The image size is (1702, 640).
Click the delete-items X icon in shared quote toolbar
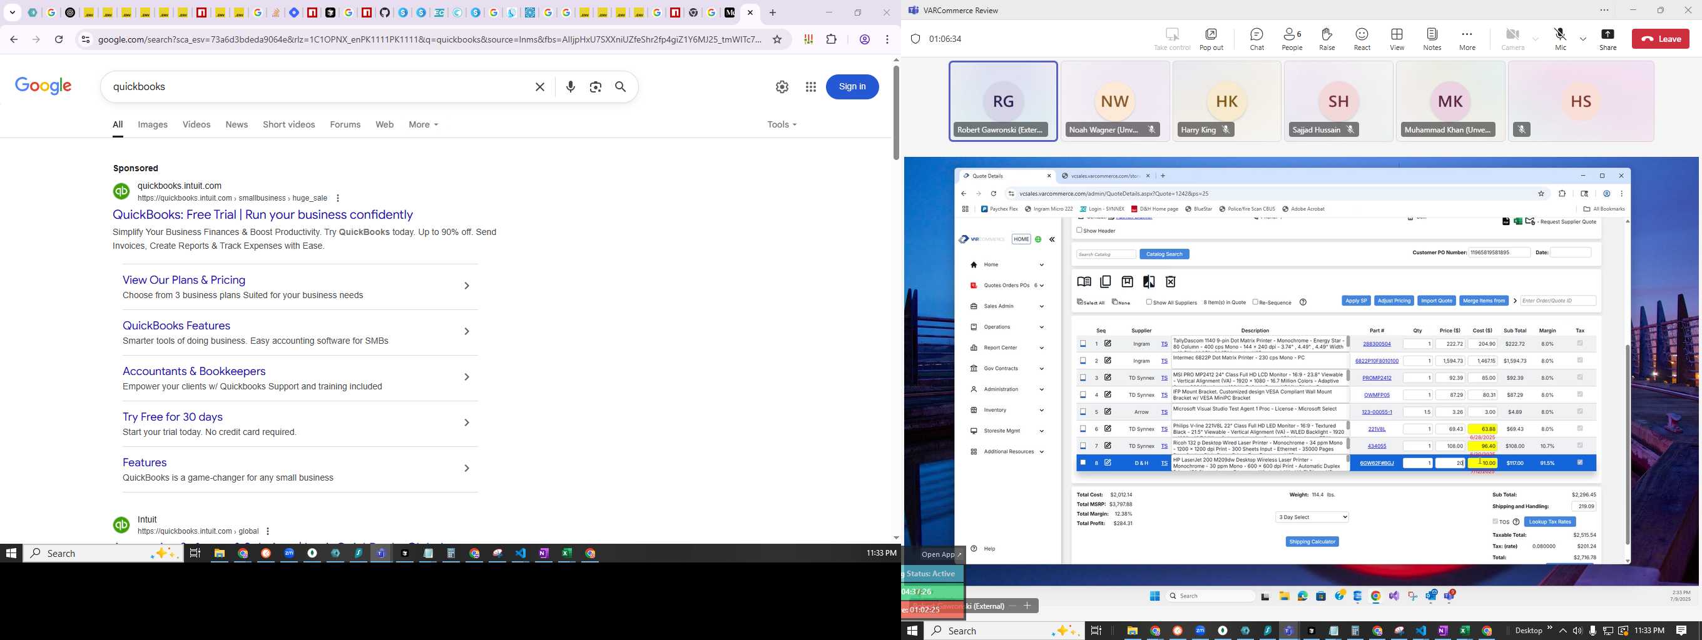point(1170,282)
